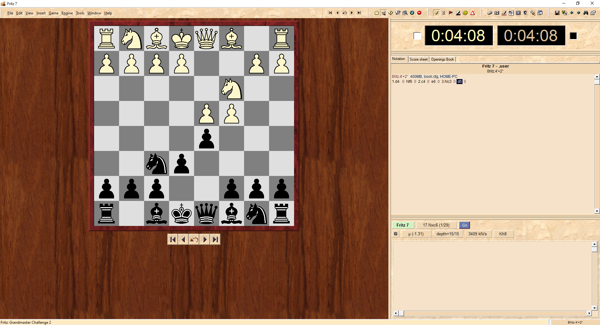Screen dimensions: 600x325
Task: Click the red warning triangle icon
Action: click(472, 13)
